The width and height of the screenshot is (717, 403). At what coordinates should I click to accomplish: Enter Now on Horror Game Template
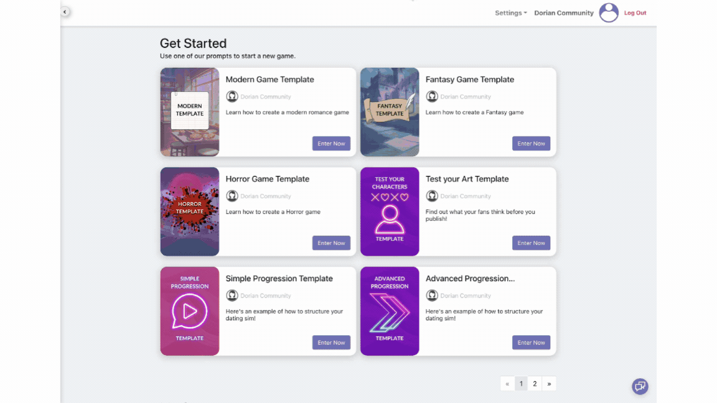(331, 243)
